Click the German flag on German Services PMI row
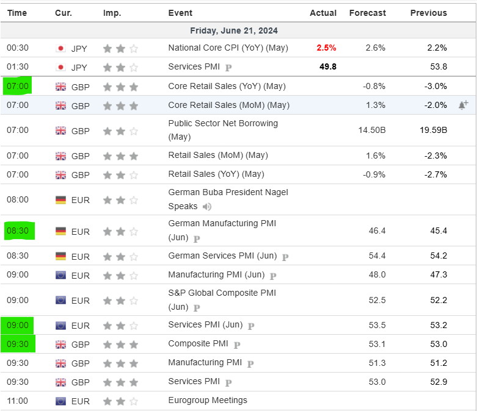 pyautogui.click(x=60, y=256)
